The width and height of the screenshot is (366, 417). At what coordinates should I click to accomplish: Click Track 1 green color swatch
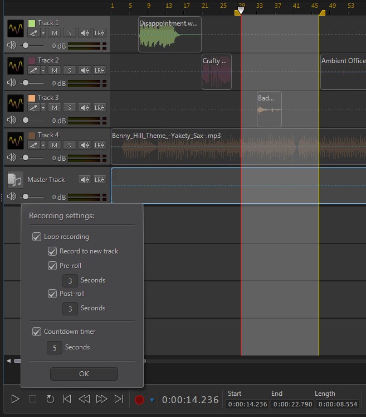tap(32, 23)
